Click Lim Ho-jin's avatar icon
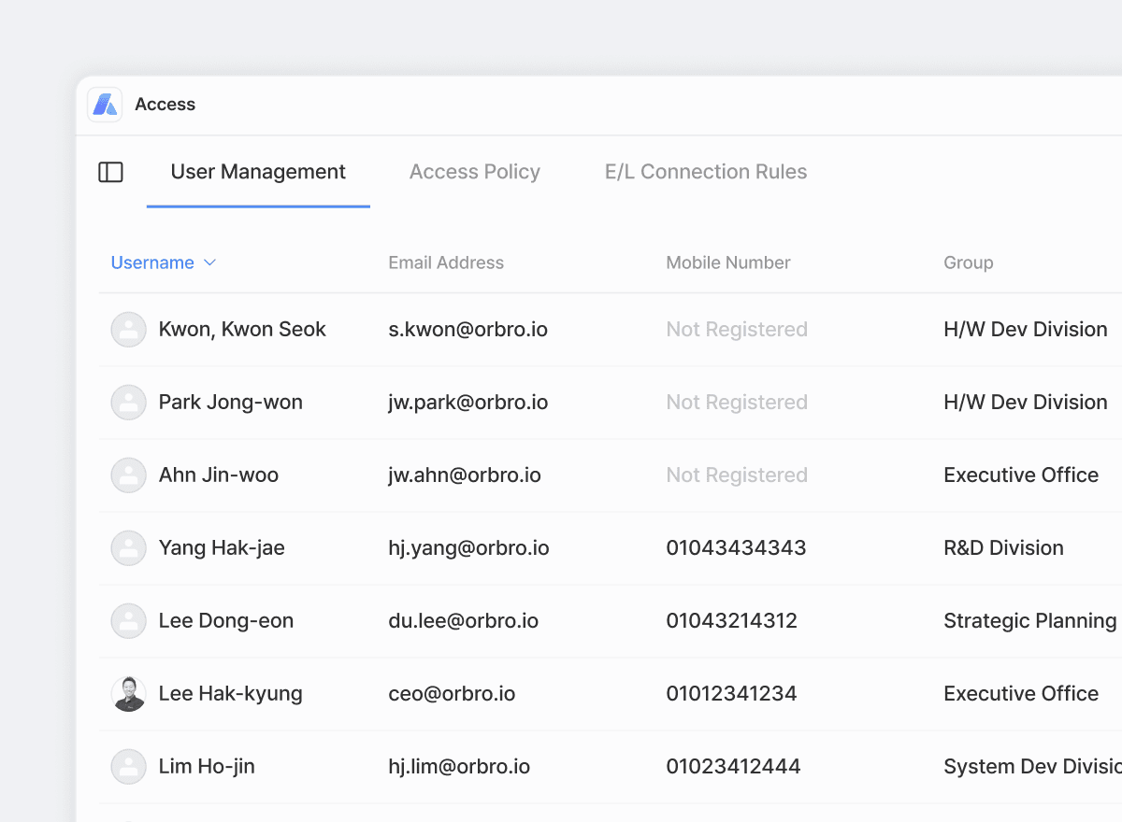The width and height of the screenshot is (1122, 822). [128, 766]
